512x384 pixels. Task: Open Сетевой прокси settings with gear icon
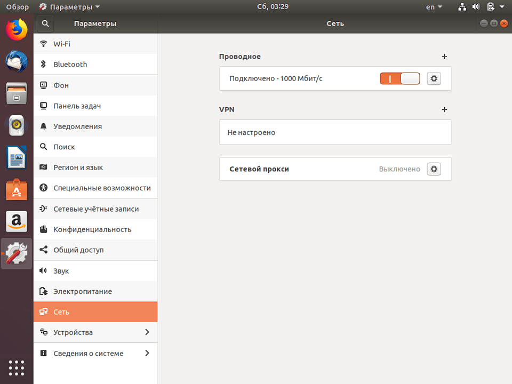(x=434, y=168)
